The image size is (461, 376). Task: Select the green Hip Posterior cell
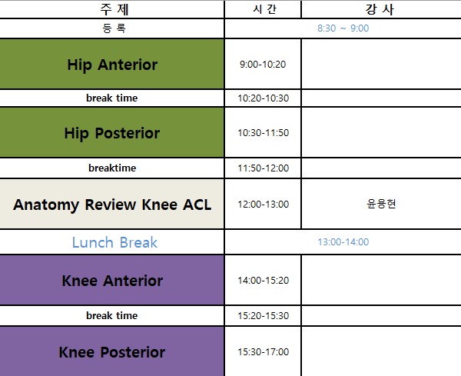(x=112, y=133)
